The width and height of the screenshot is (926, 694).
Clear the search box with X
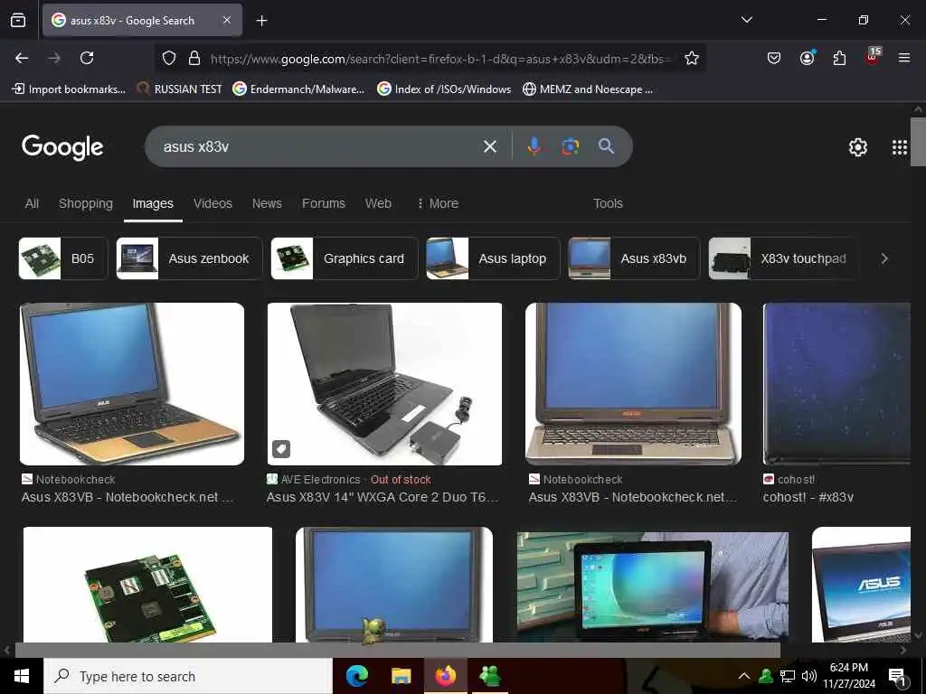tap(489, 146)
